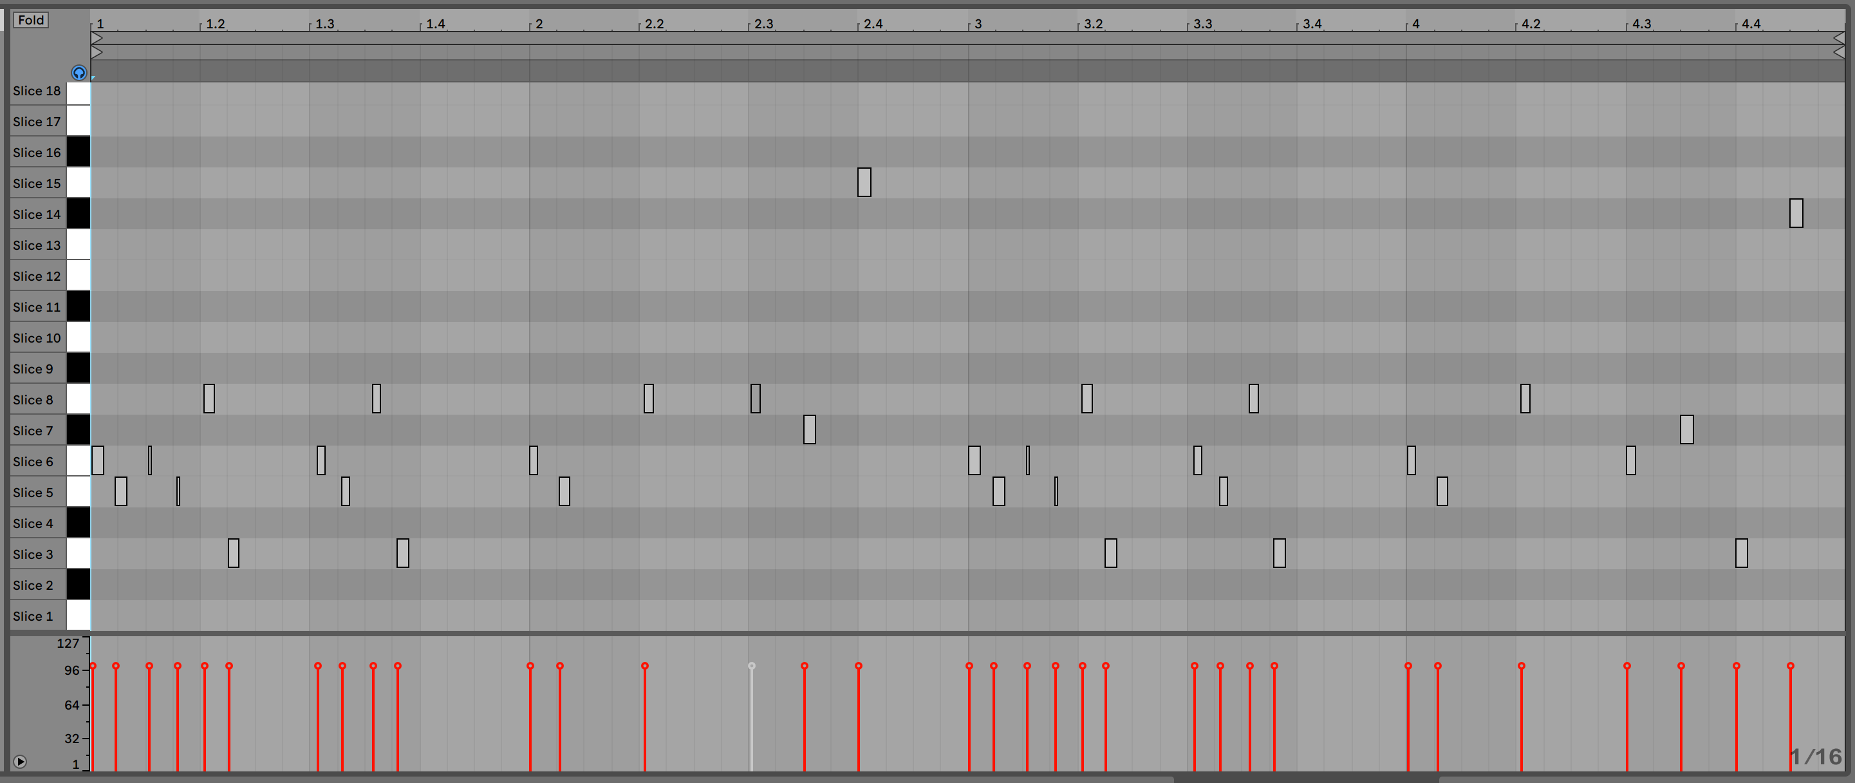This screenshot has height=783, width=1855.
Task: Toggle the Fold button
Action: coord(31,20)
